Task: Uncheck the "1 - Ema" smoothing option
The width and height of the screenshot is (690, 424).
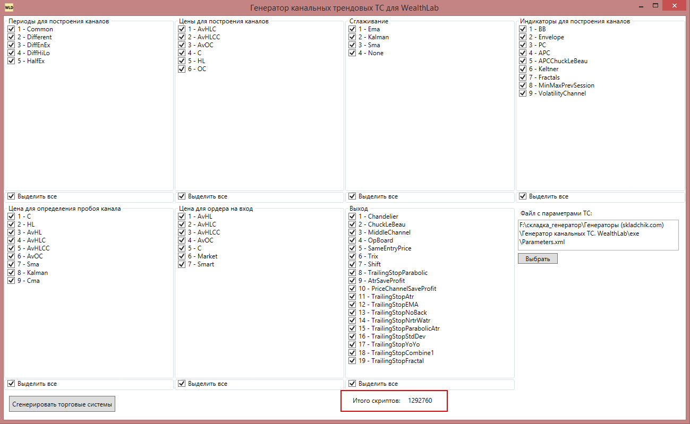Action: 352,29
